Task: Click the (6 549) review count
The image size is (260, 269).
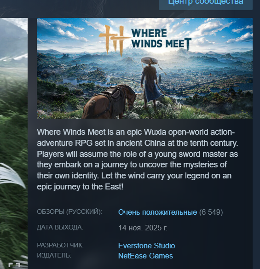Action: tap(211, 212)
